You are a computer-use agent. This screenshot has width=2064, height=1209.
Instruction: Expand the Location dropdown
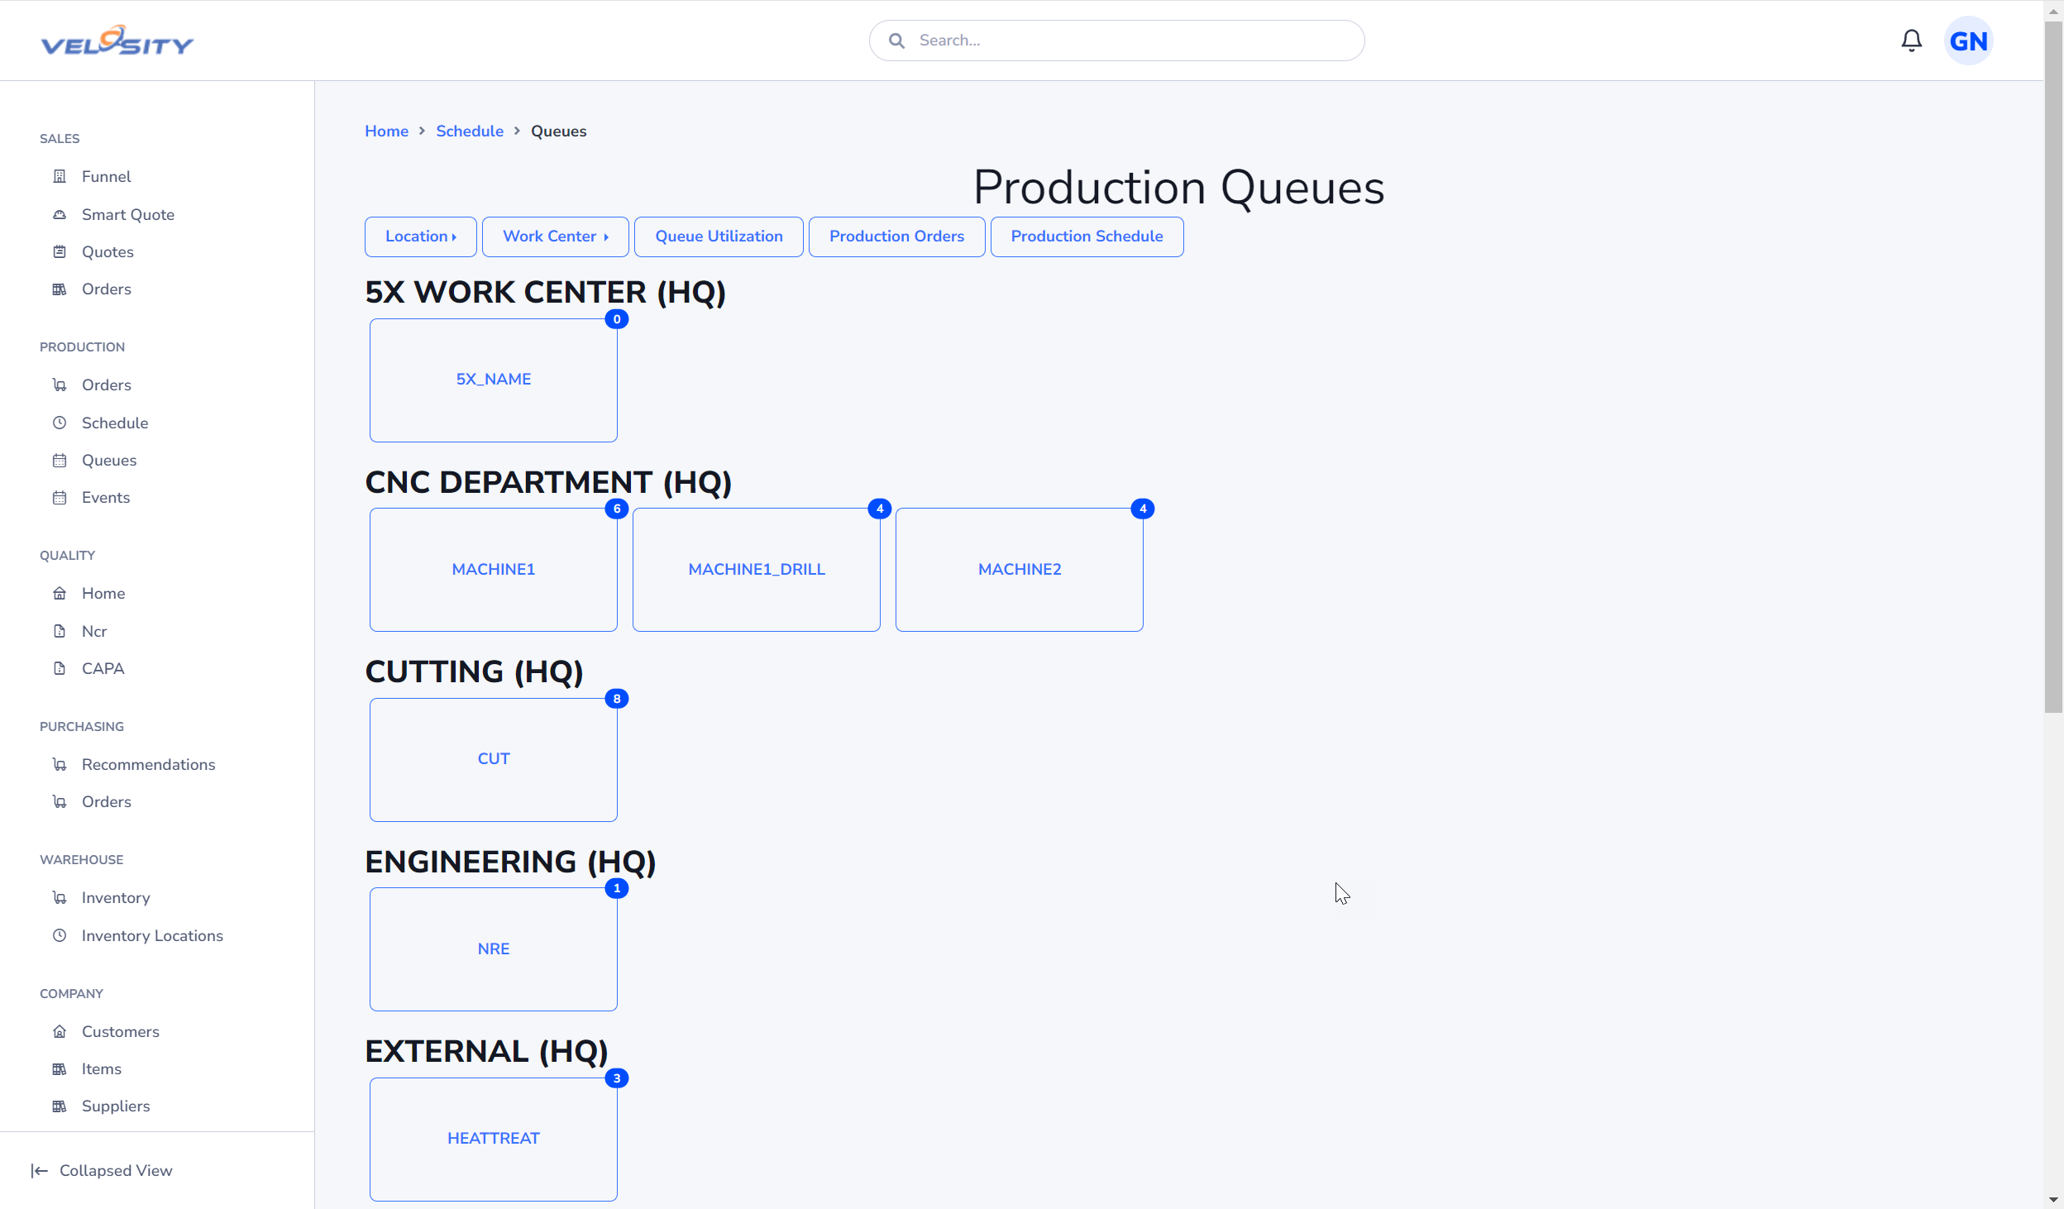pyautogui.click(x=421, y=237)
